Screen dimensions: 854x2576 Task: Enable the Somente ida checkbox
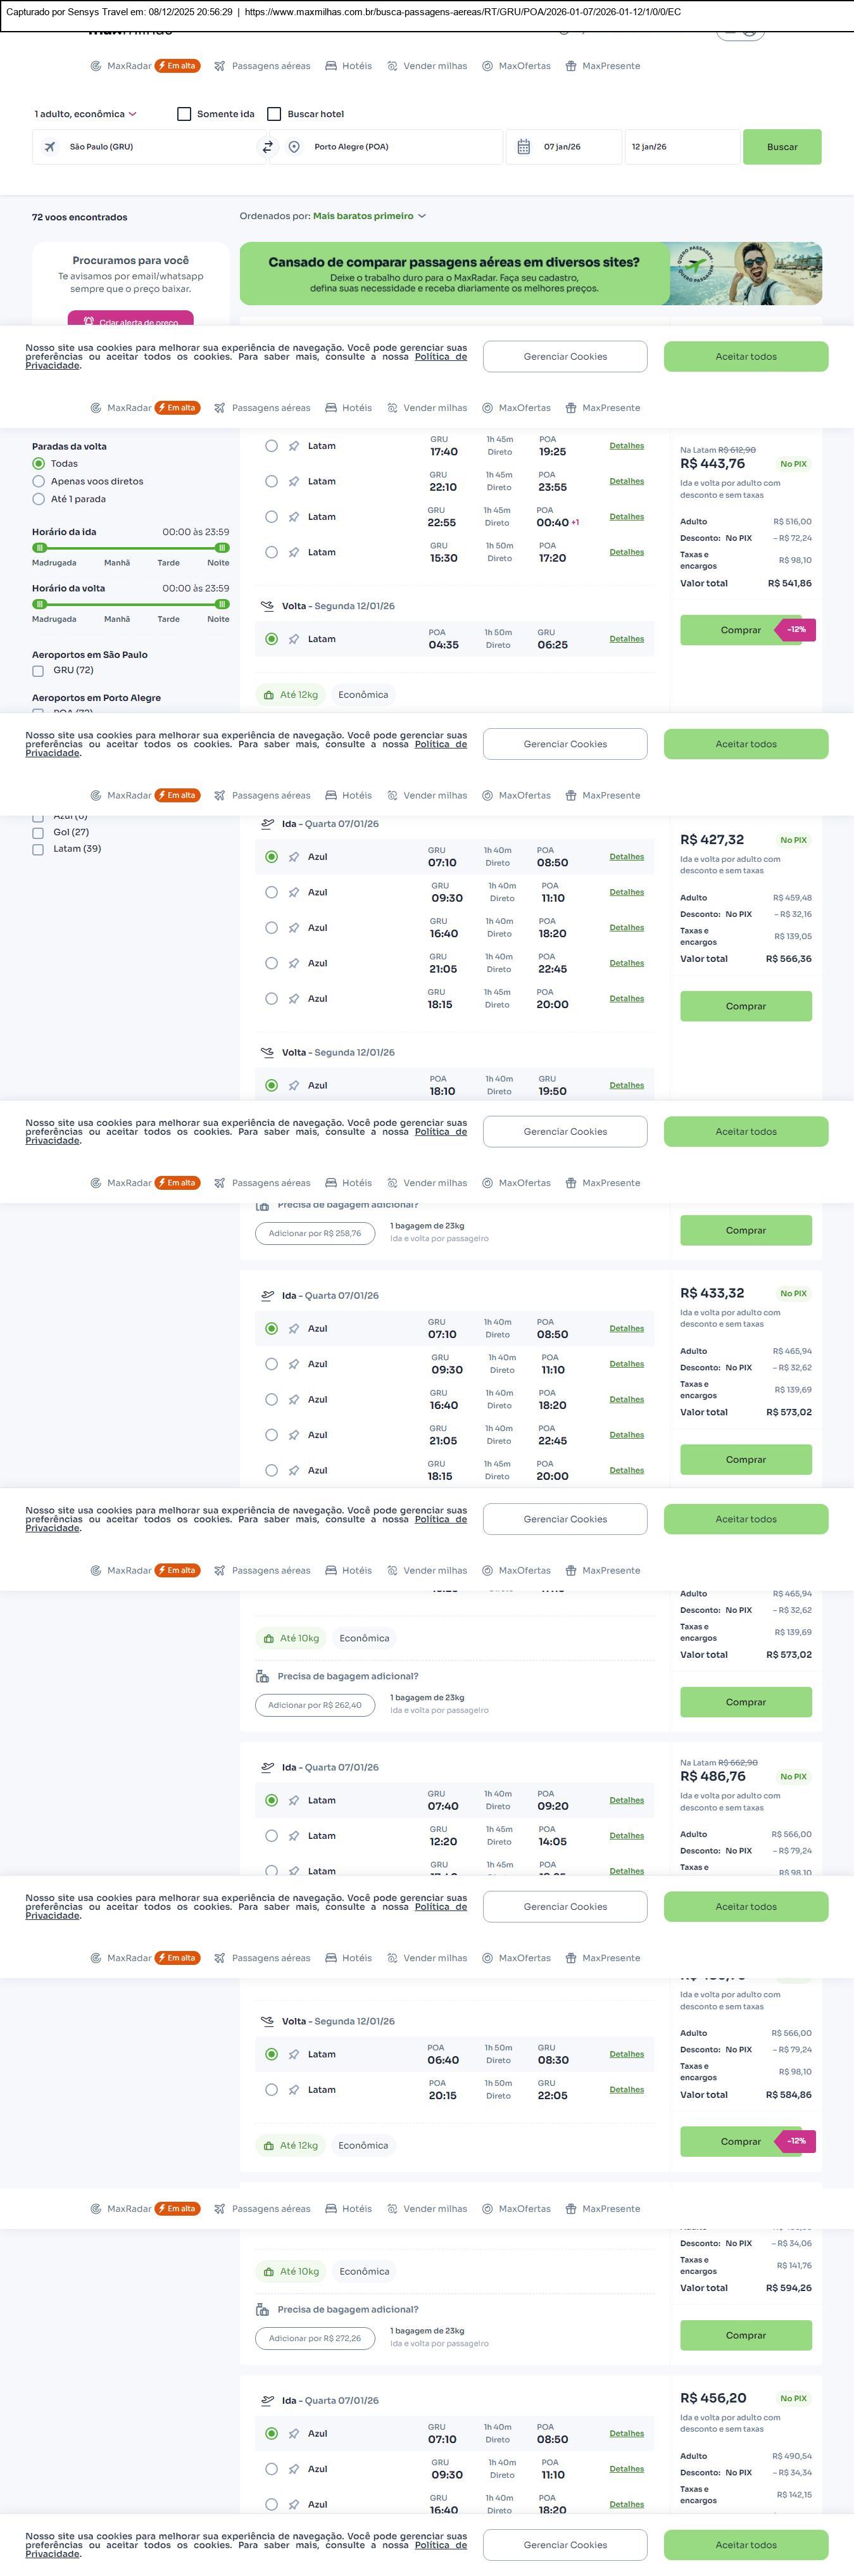coord(184,114)
